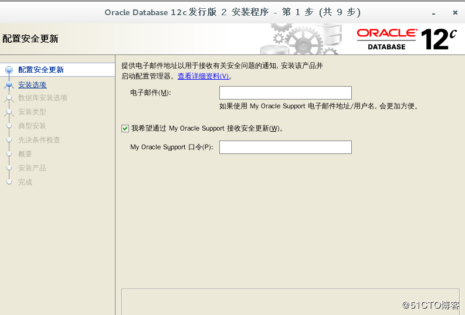The width and height of the screenshot is (465, 315).
Task: Click the 数据库安装选项 step label
Action: click(x=43, y=98)
